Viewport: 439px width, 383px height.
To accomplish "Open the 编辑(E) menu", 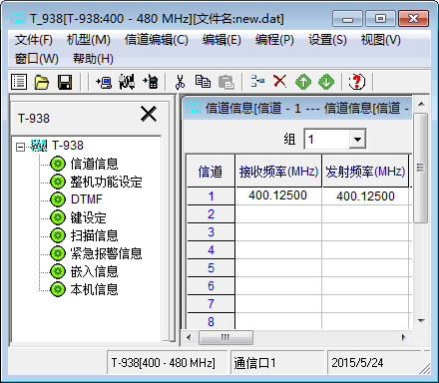I will tap(221, 40).
